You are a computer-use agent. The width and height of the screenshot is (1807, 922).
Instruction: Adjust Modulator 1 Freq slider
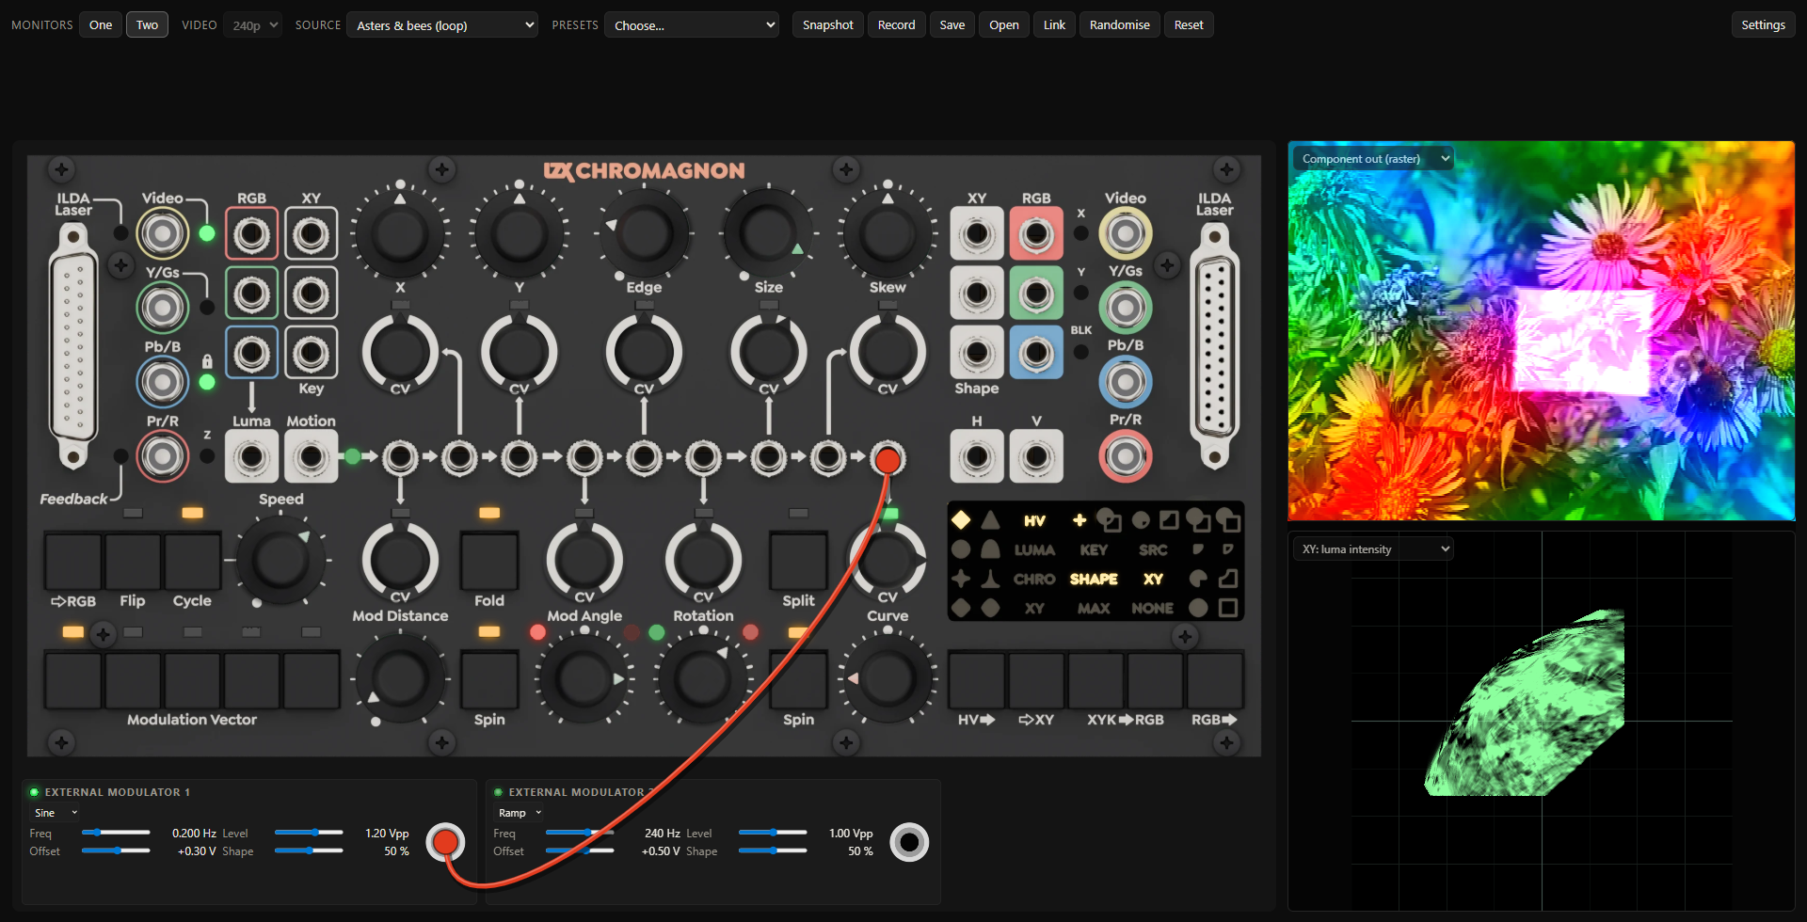coord(116,833)
